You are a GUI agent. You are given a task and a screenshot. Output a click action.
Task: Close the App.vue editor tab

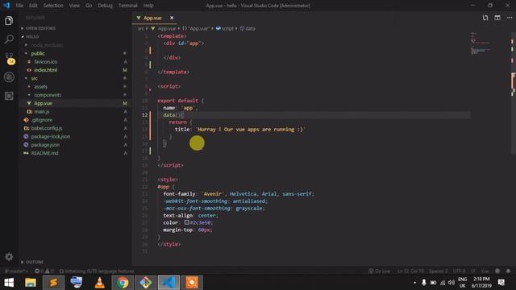coord(172,18)
